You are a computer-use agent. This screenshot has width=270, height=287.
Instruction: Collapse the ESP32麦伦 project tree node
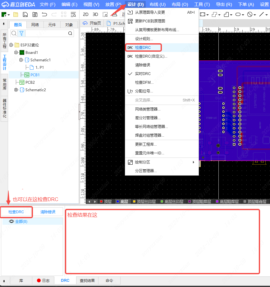click(11, 45)
